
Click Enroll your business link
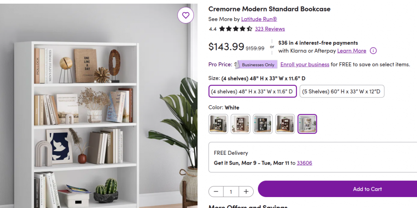(x=305, y=64)
